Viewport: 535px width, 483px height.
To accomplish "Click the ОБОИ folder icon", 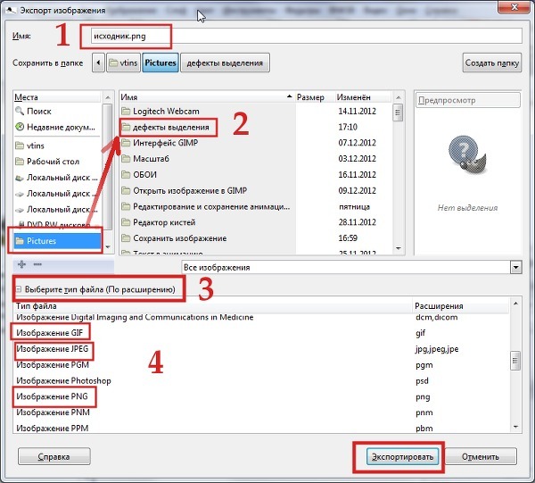I will (x=126, y=175).
